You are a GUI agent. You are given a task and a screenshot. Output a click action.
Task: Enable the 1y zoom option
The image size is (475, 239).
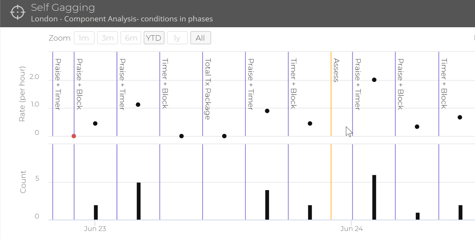click(x=177, y=38)
